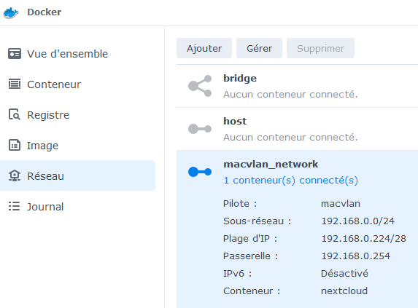Click the Réseau network icon in sidebar

coord(15,175)
